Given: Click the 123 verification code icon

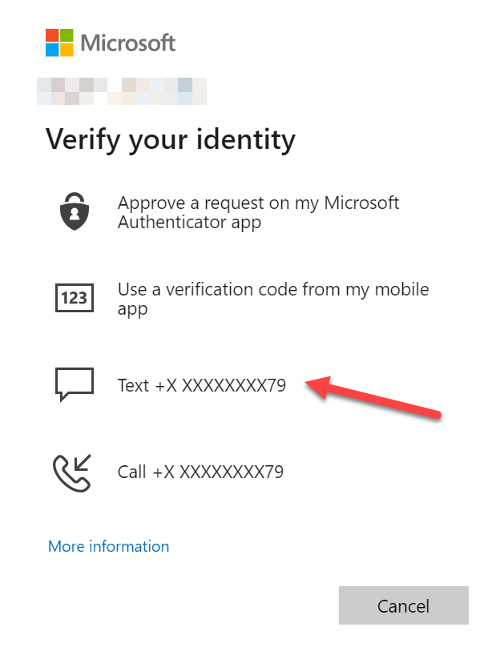Looking at the screenshot, I should click(x=75, y=299).
